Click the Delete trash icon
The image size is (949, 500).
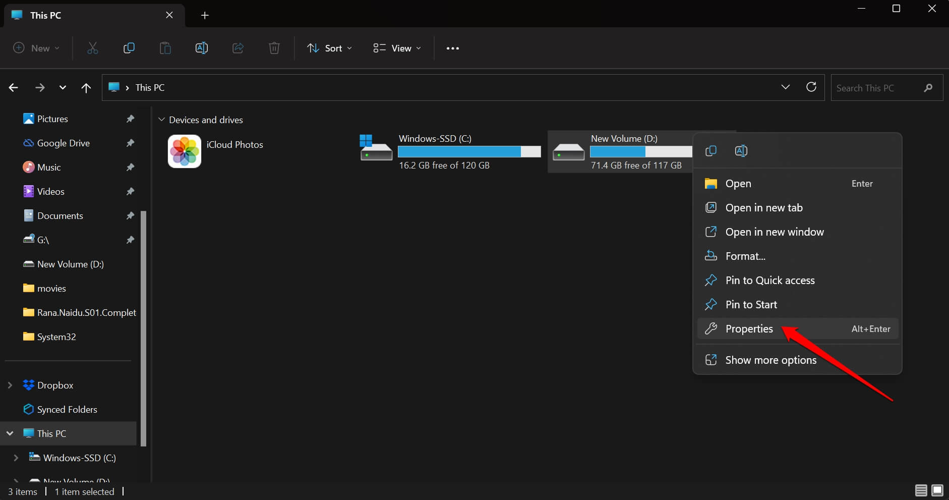[274, 48]
